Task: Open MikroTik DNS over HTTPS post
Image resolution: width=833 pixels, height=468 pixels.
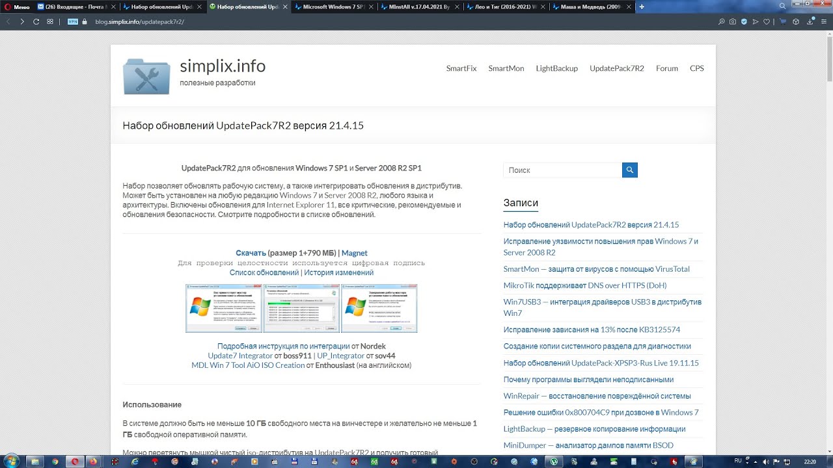Action: click(585, 285)
